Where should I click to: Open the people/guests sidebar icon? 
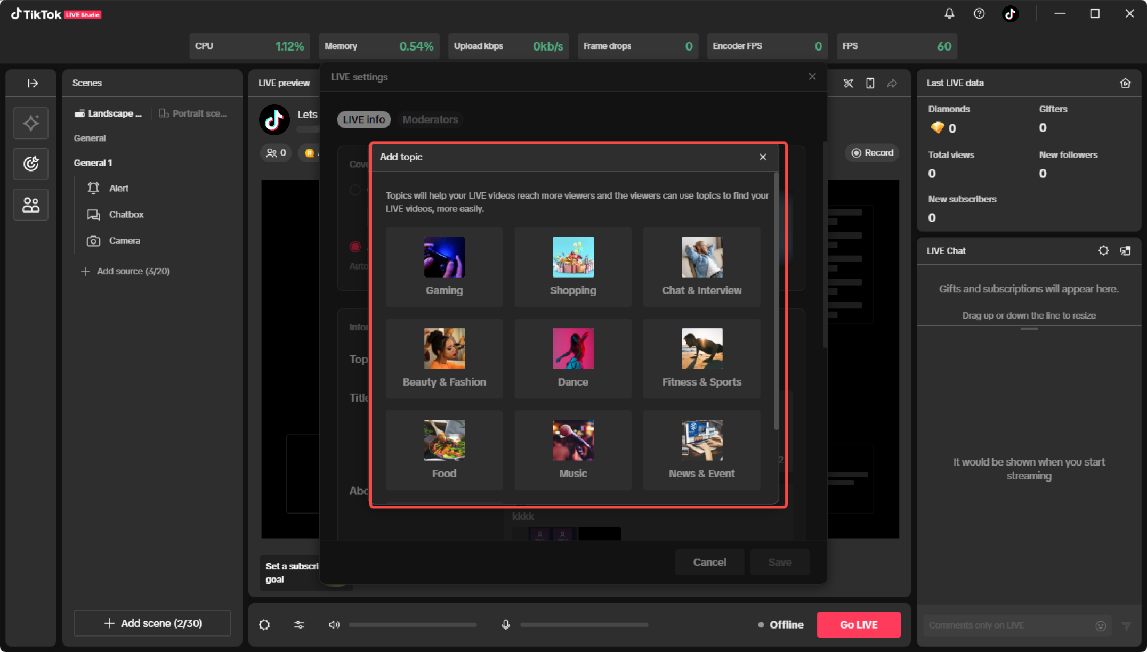pyautogui.click(x=31, y=205)
